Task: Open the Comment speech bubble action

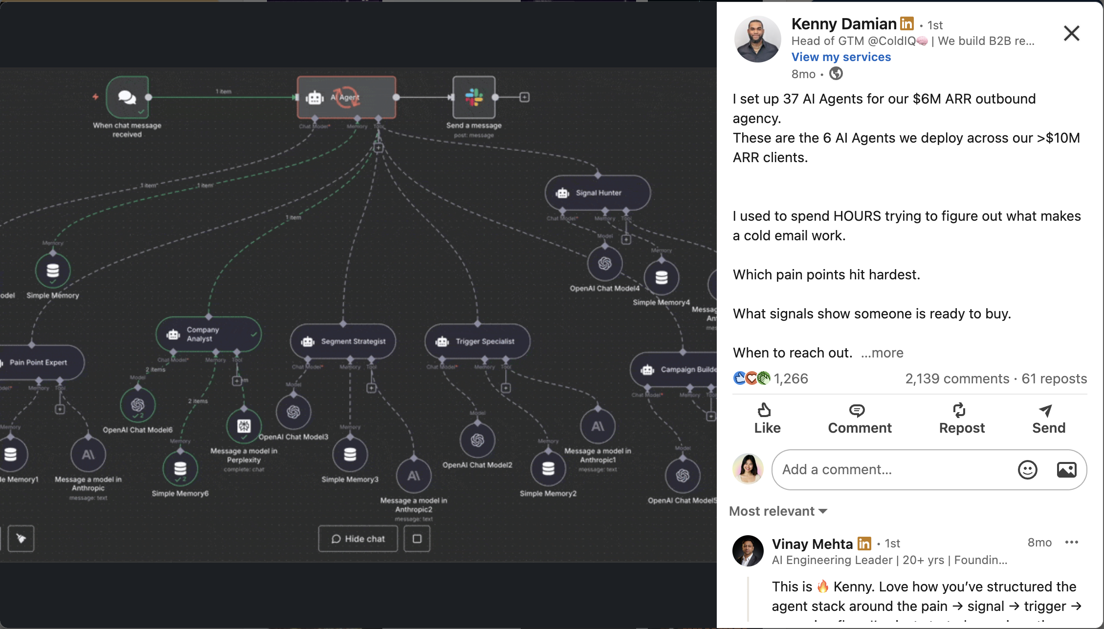Action: (857, 410)
